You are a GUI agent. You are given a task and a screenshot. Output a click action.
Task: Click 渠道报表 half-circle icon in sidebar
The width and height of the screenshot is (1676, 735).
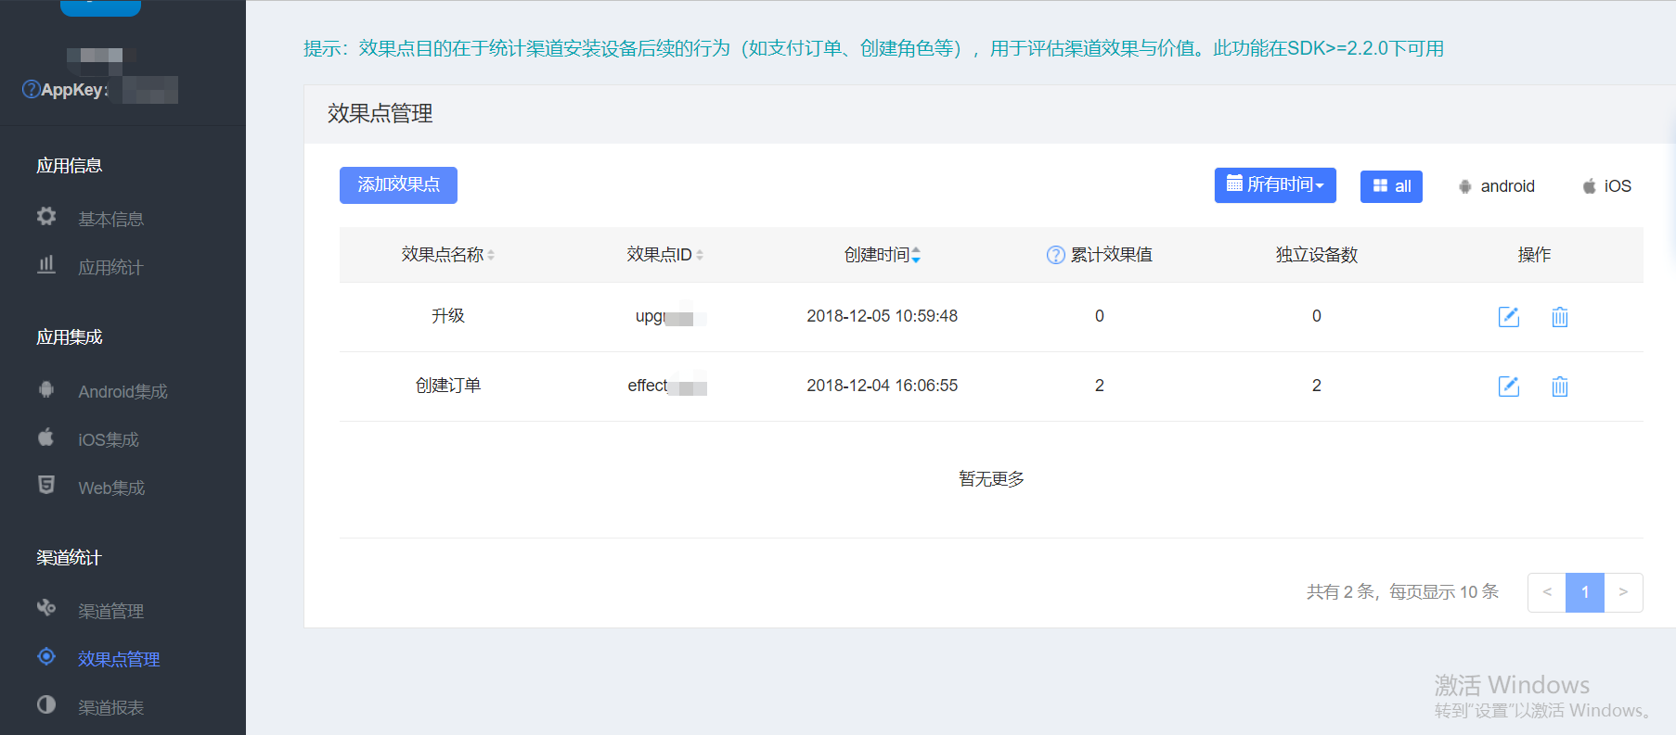coord(46,704)
